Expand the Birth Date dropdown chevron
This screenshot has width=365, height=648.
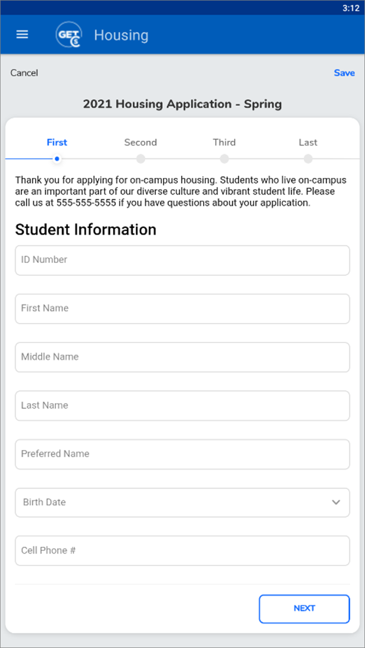pos(336,502)
